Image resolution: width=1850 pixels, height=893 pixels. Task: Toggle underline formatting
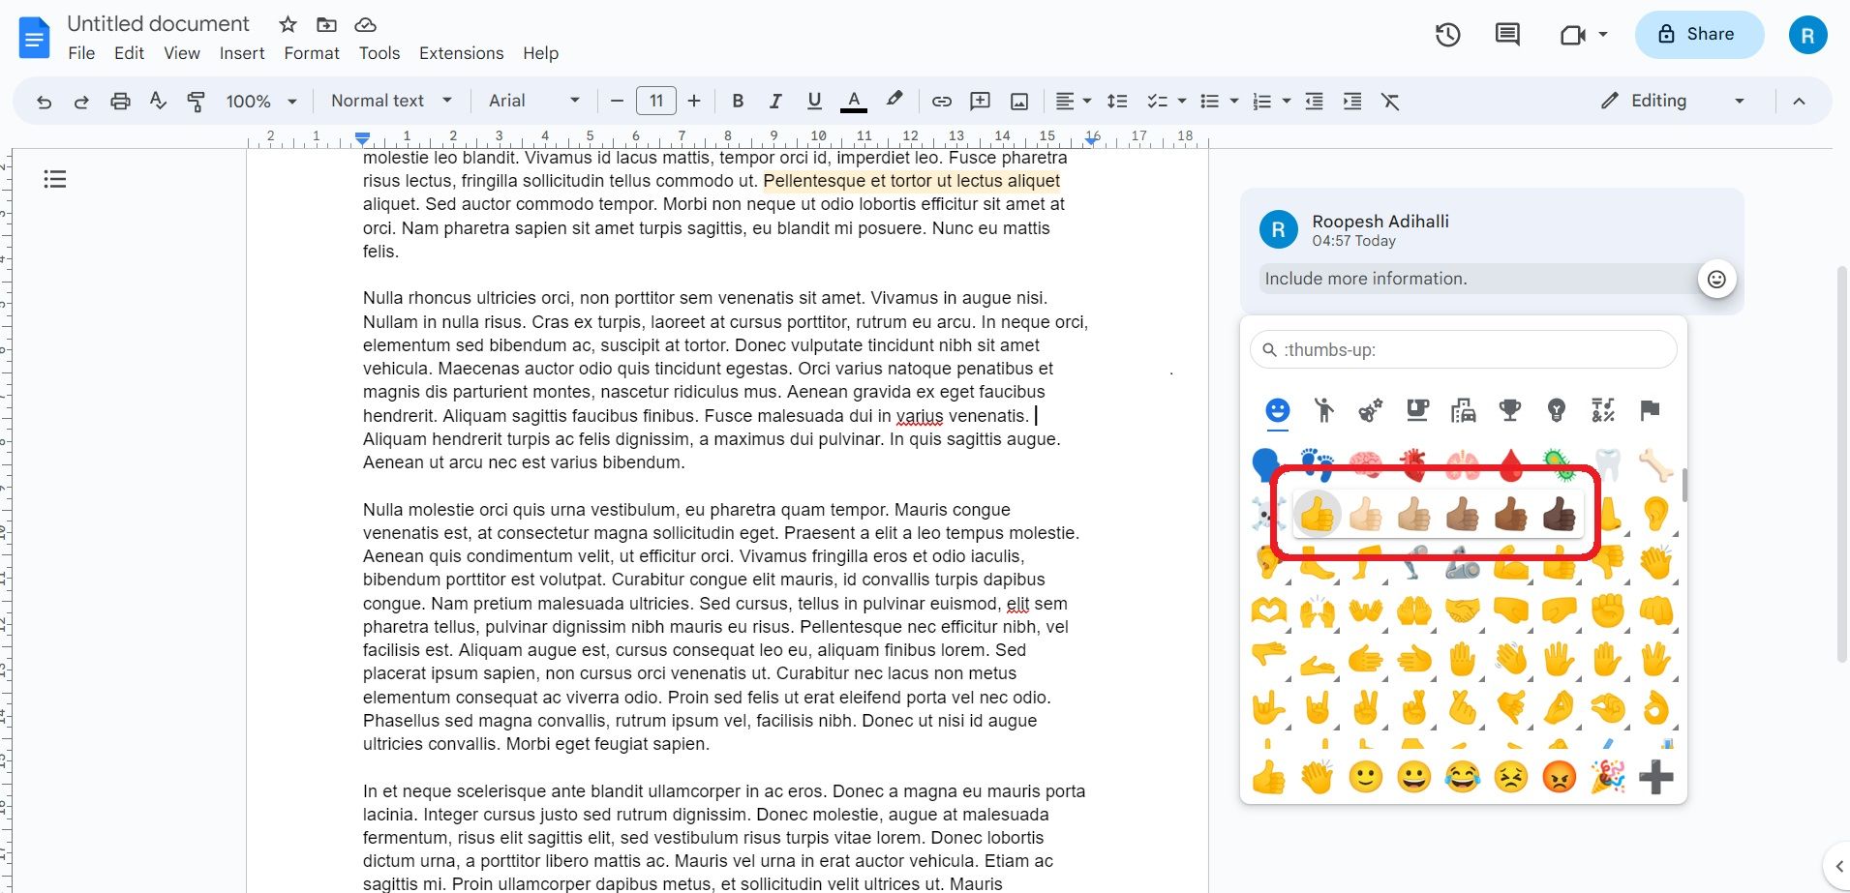coord(814,101)
